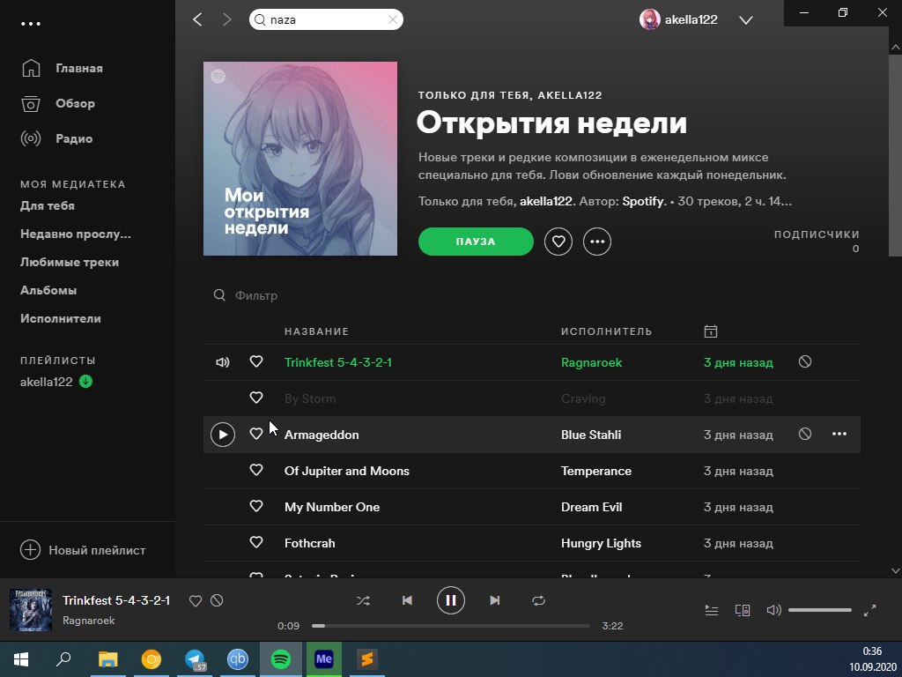
Task: Open akella122 profile avatar
Action: click(x=649, y=19)
